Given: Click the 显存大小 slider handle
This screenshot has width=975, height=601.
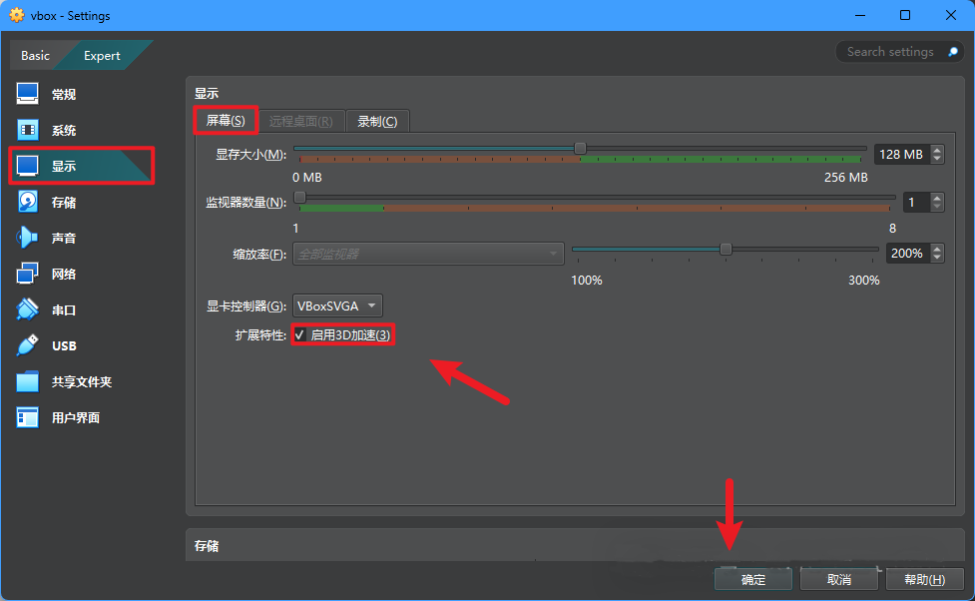Looking at the screenshot, I should [580, 148].
